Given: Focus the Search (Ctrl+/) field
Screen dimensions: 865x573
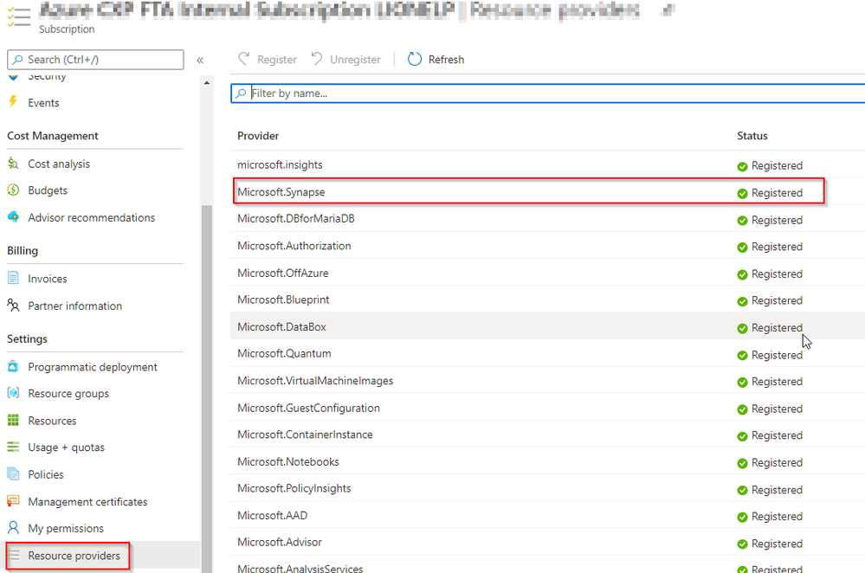Looking at the screenshot, I should click(95, 60).
